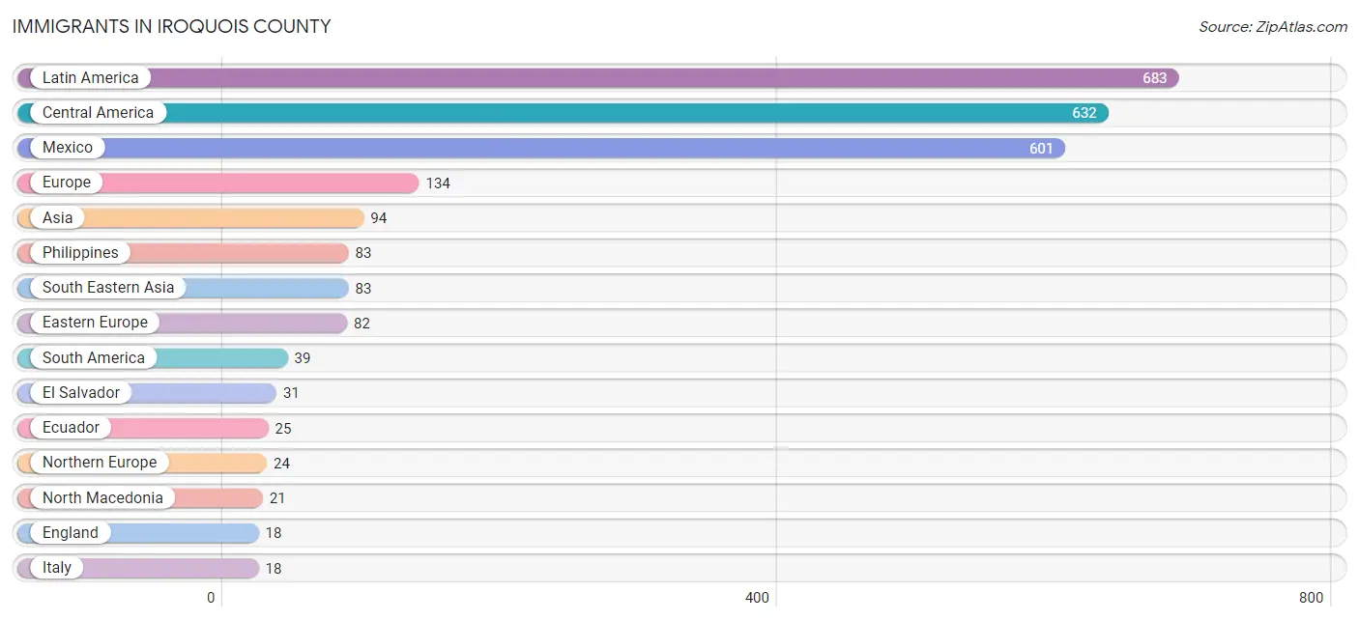Select the Europe bar label
Viewport: 1359px width, 621px height.
click(x=67, y=182)
